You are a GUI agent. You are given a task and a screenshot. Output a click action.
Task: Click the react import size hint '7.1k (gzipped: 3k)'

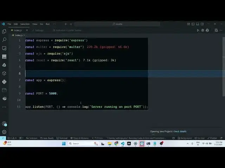pos(99,60)
